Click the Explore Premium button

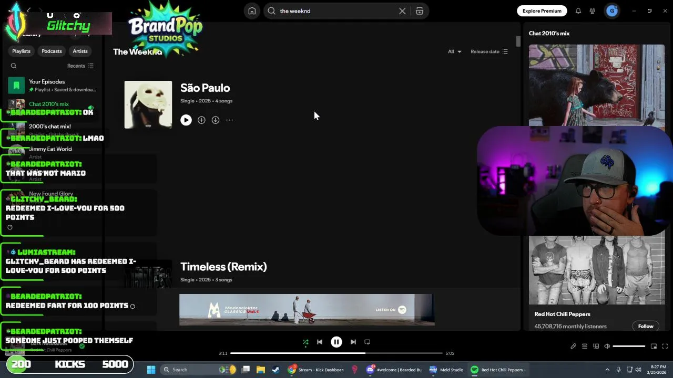click(542, 11)
